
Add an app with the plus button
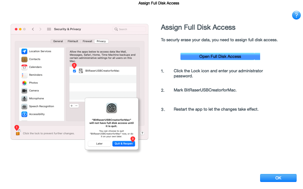[x=72, y=106]
